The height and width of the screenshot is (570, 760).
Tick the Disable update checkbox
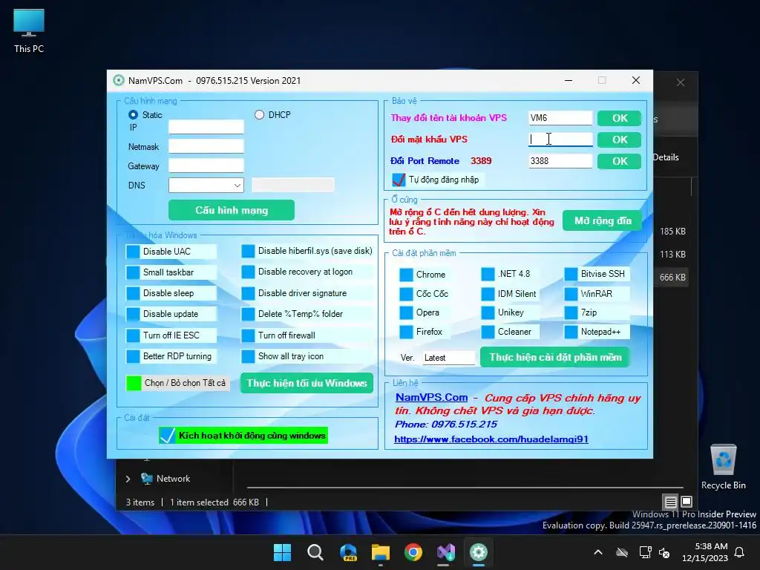point(133,314)
